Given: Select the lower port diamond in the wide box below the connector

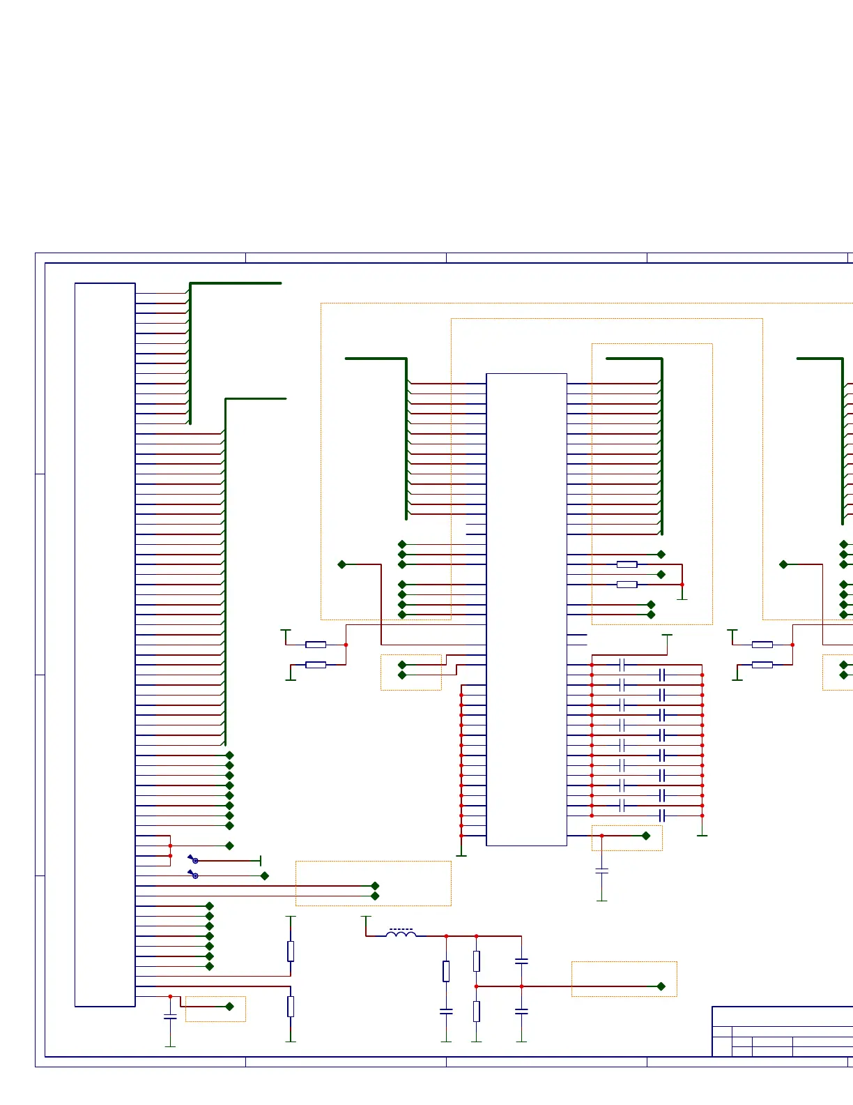Looking at the screenshot, I should [375, 896].
